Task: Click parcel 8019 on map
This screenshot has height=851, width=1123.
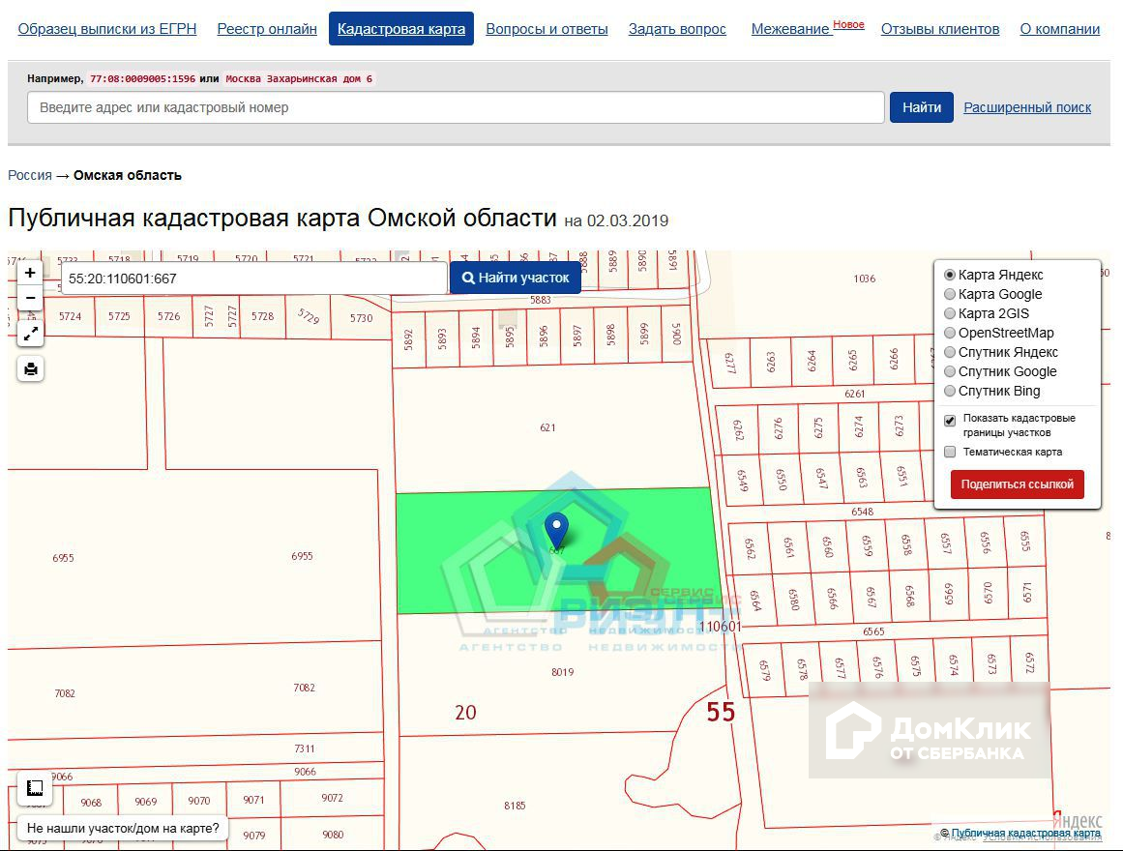Action: click(x=562, y=672)
